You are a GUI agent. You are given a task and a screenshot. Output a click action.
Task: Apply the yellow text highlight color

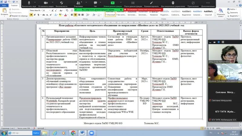point(60,15)
